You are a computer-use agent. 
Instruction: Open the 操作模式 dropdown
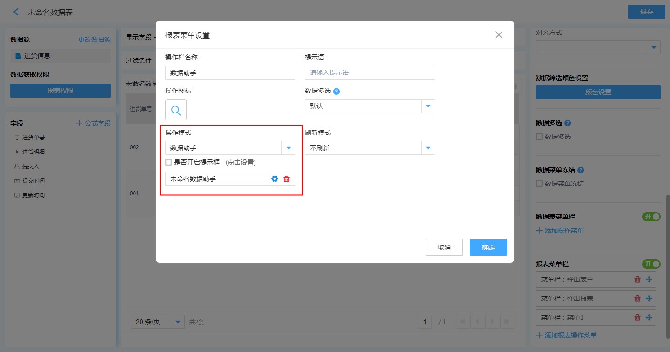[288, 148]
